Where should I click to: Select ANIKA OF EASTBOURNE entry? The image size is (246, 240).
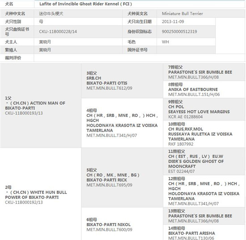tap(193, 90)
